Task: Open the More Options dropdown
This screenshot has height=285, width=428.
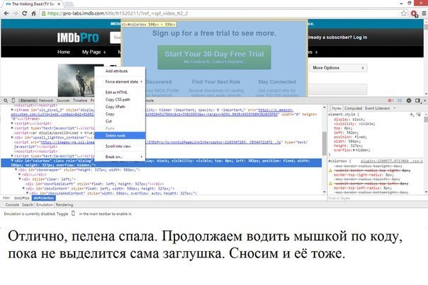Action: click(x=338, y=68)
